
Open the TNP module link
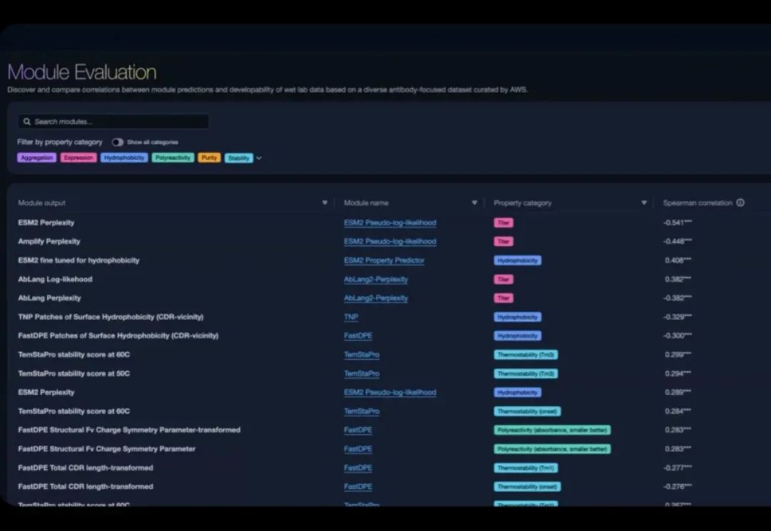(351, 317)
